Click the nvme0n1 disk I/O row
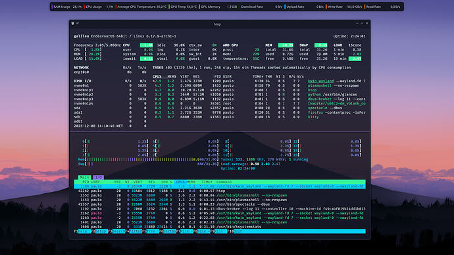The width and height of the screenshot is (454, 255). click(110, 85)
